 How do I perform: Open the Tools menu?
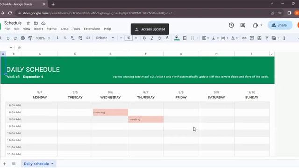(76, 29)
